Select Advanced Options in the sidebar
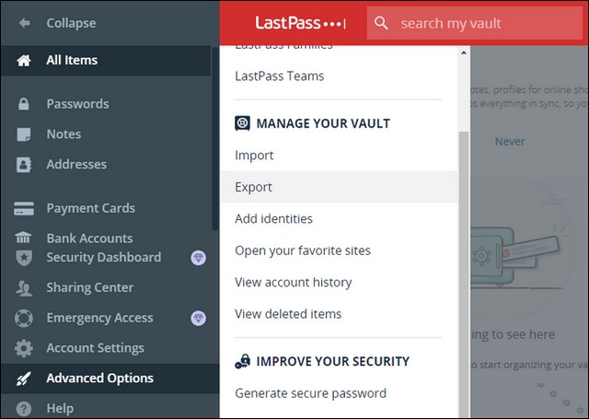This screenshot has height=419, width=589. tap(110, 378)
